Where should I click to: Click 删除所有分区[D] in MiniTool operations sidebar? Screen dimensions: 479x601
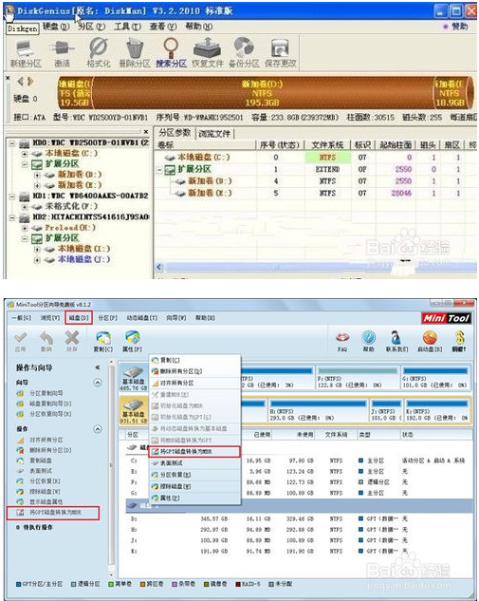50,450
